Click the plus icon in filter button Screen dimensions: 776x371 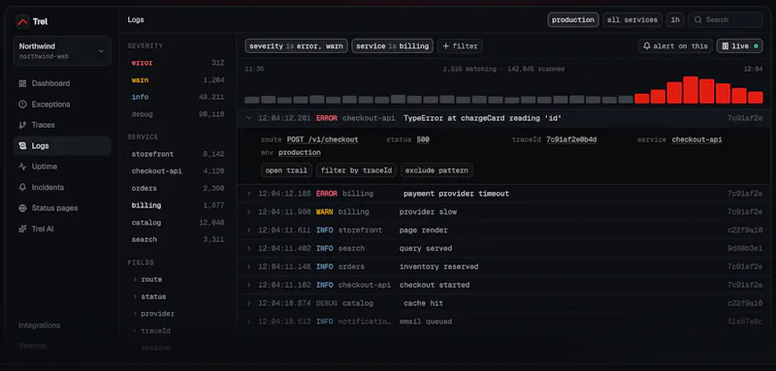coord(445,46)
